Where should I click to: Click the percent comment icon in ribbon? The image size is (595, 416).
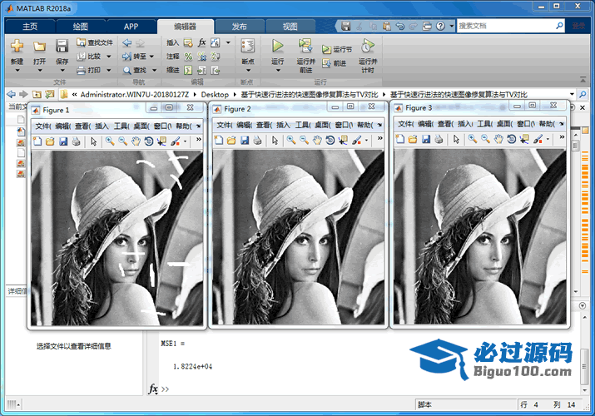coord(188,57)
